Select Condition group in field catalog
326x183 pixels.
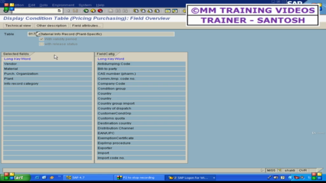[x=141, y=88]
